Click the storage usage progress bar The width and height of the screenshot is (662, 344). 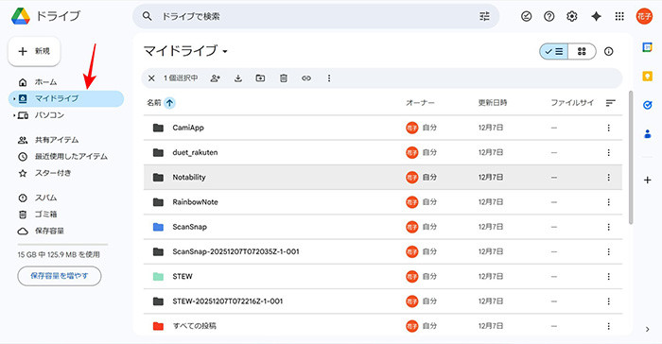click(x=62, y=245)
